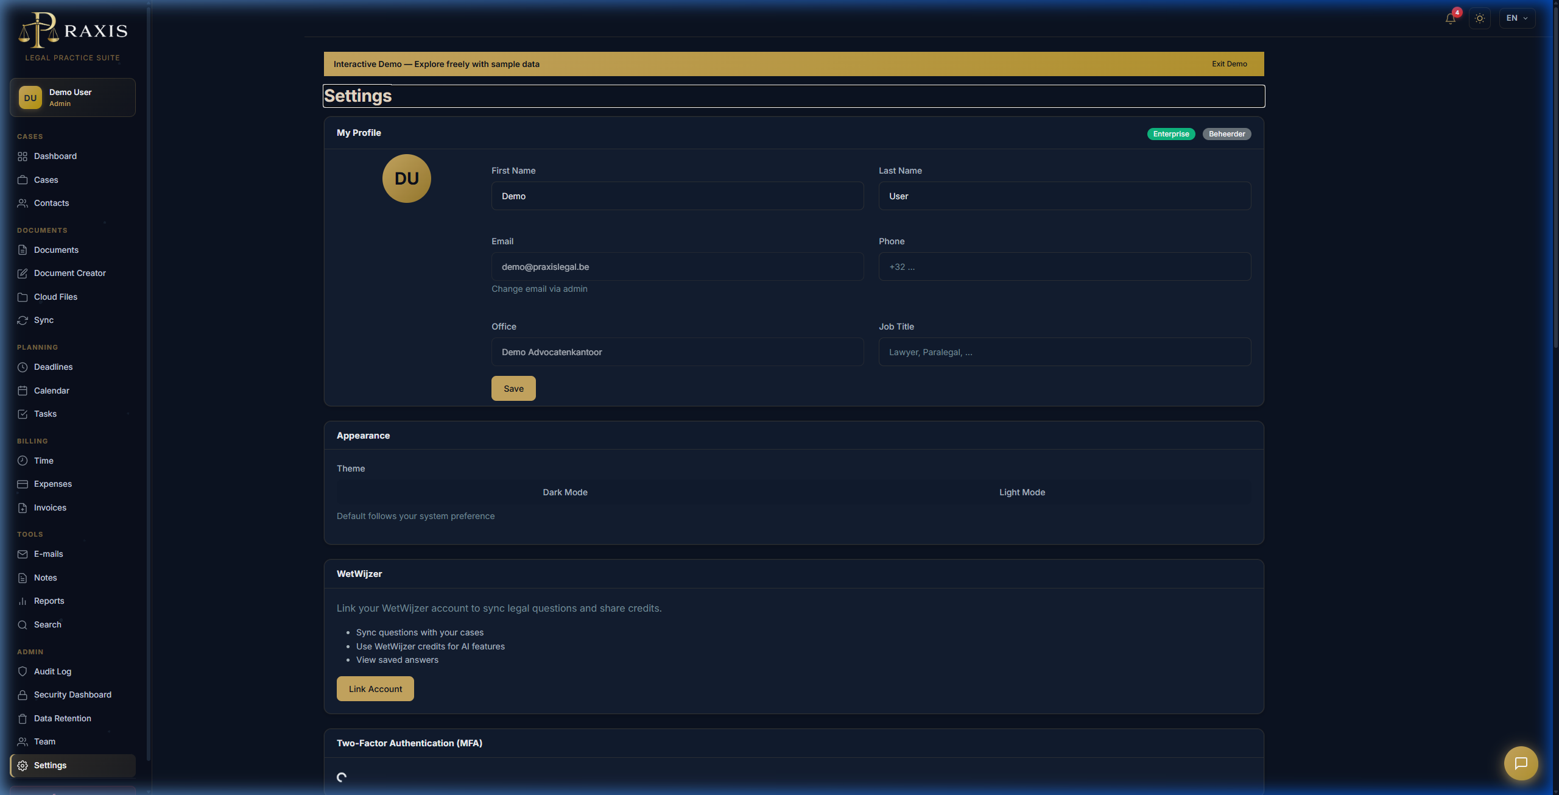This screenshot has width=1559, height=795.
Task: Open Dashboard menu item
Action: 72,157
